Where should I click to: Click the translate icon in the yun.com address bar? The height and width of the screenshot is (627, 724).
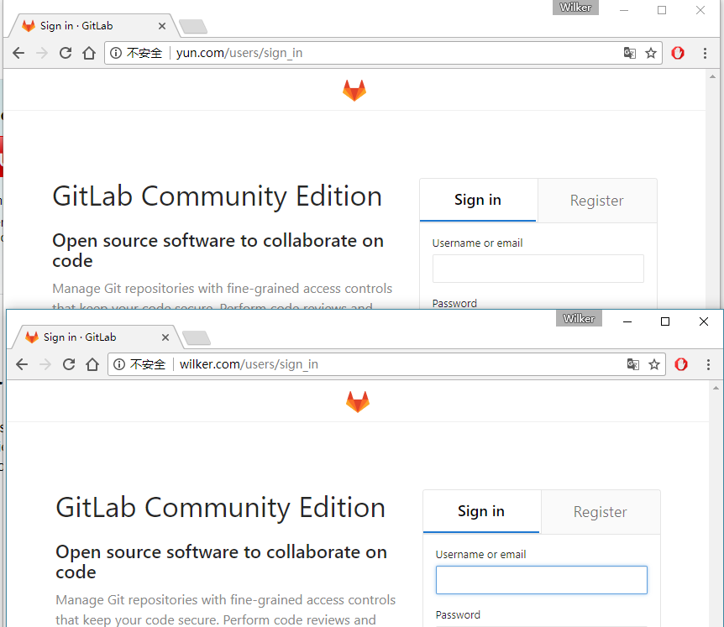pyautogui.click(x=630, y=53)
